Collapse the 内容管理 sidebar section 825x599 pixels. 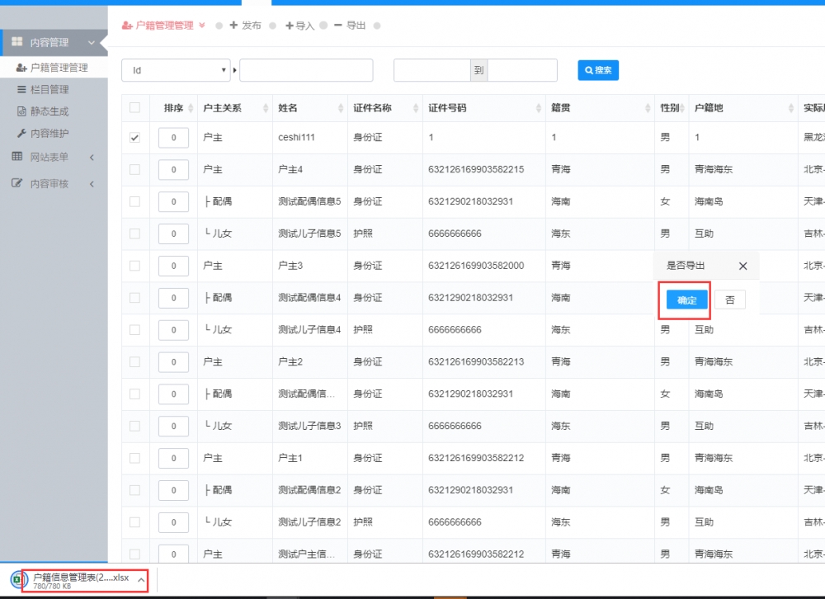point(54,43)
